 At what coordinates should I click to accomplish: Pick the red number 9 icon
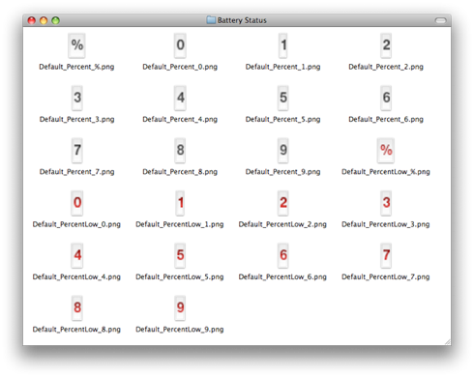180,308
